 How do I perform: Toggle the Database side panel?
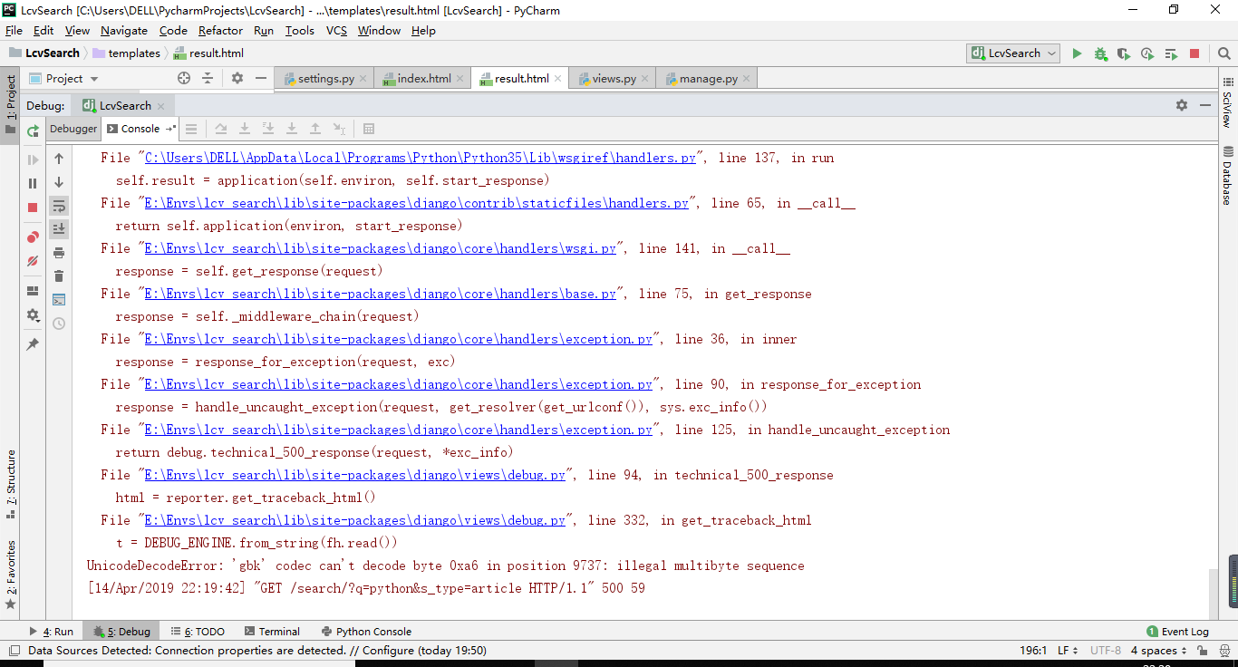pyautogui.click(x=1227, y=174)
